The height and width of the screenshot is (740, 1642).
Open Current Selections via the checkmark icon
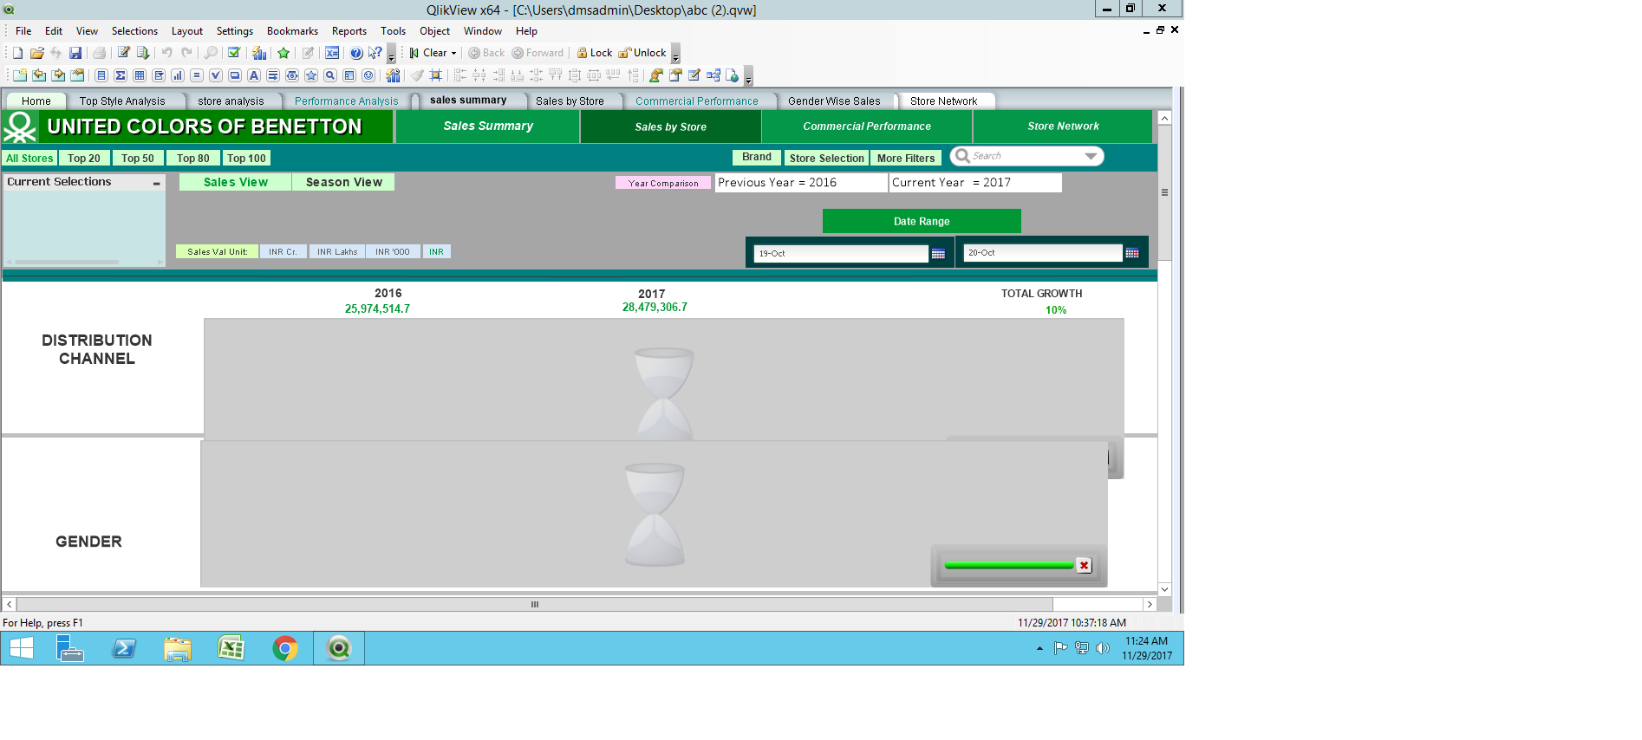(x=233, y=53)
